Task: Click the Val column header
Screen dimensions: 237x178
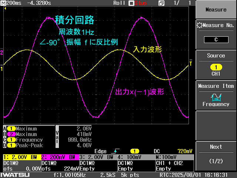Action: coord(57,137)
